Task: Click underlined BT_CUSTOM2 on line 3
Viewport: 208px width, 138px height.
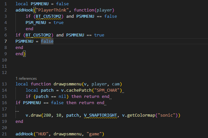Action: (48, 16)
